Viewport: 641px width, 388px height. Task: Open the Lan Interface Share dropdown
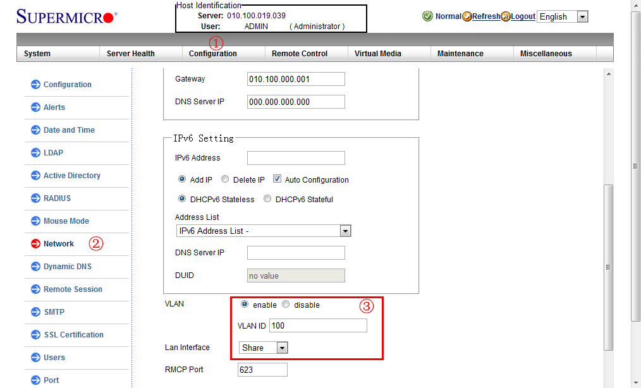[x=263, y=348]
